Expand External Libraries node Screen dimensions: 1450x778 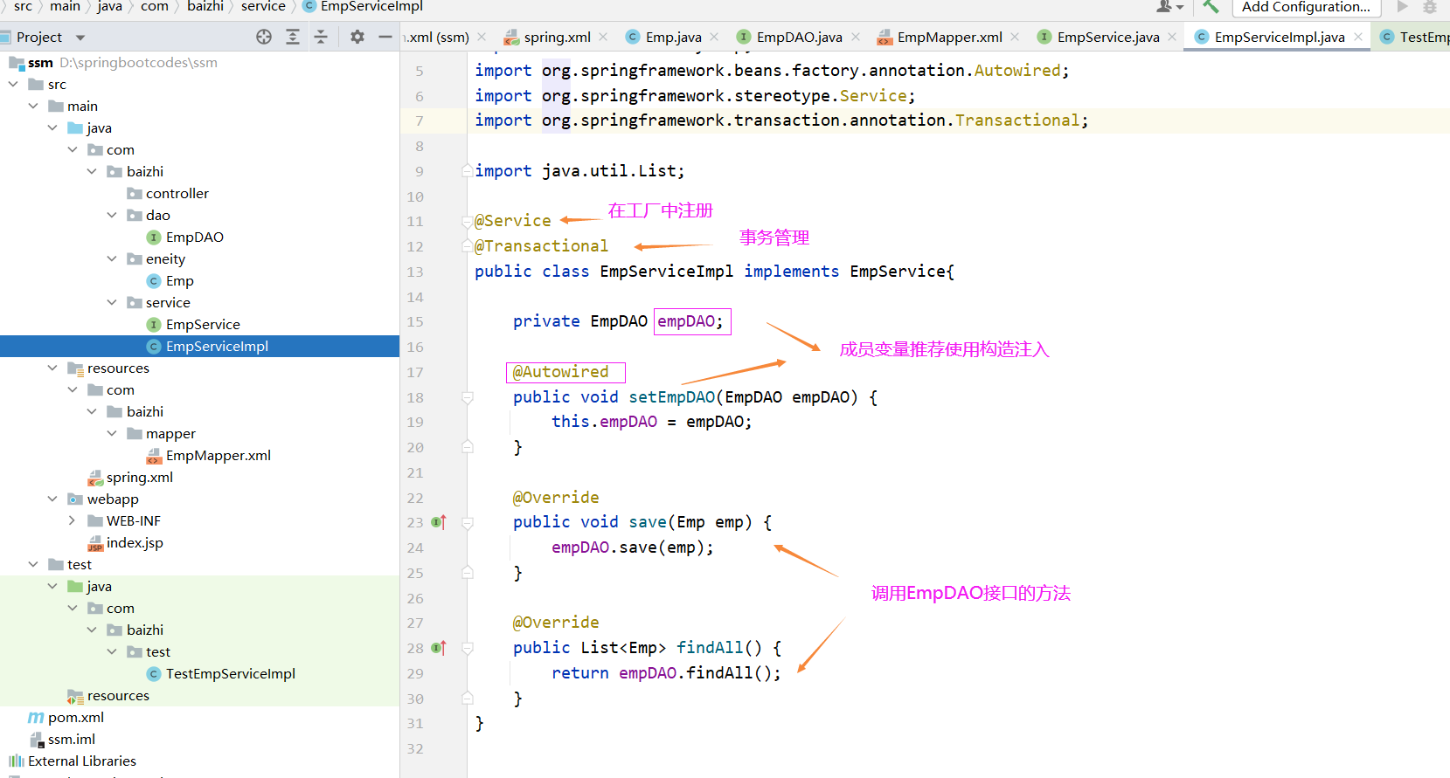click(81, 761)
